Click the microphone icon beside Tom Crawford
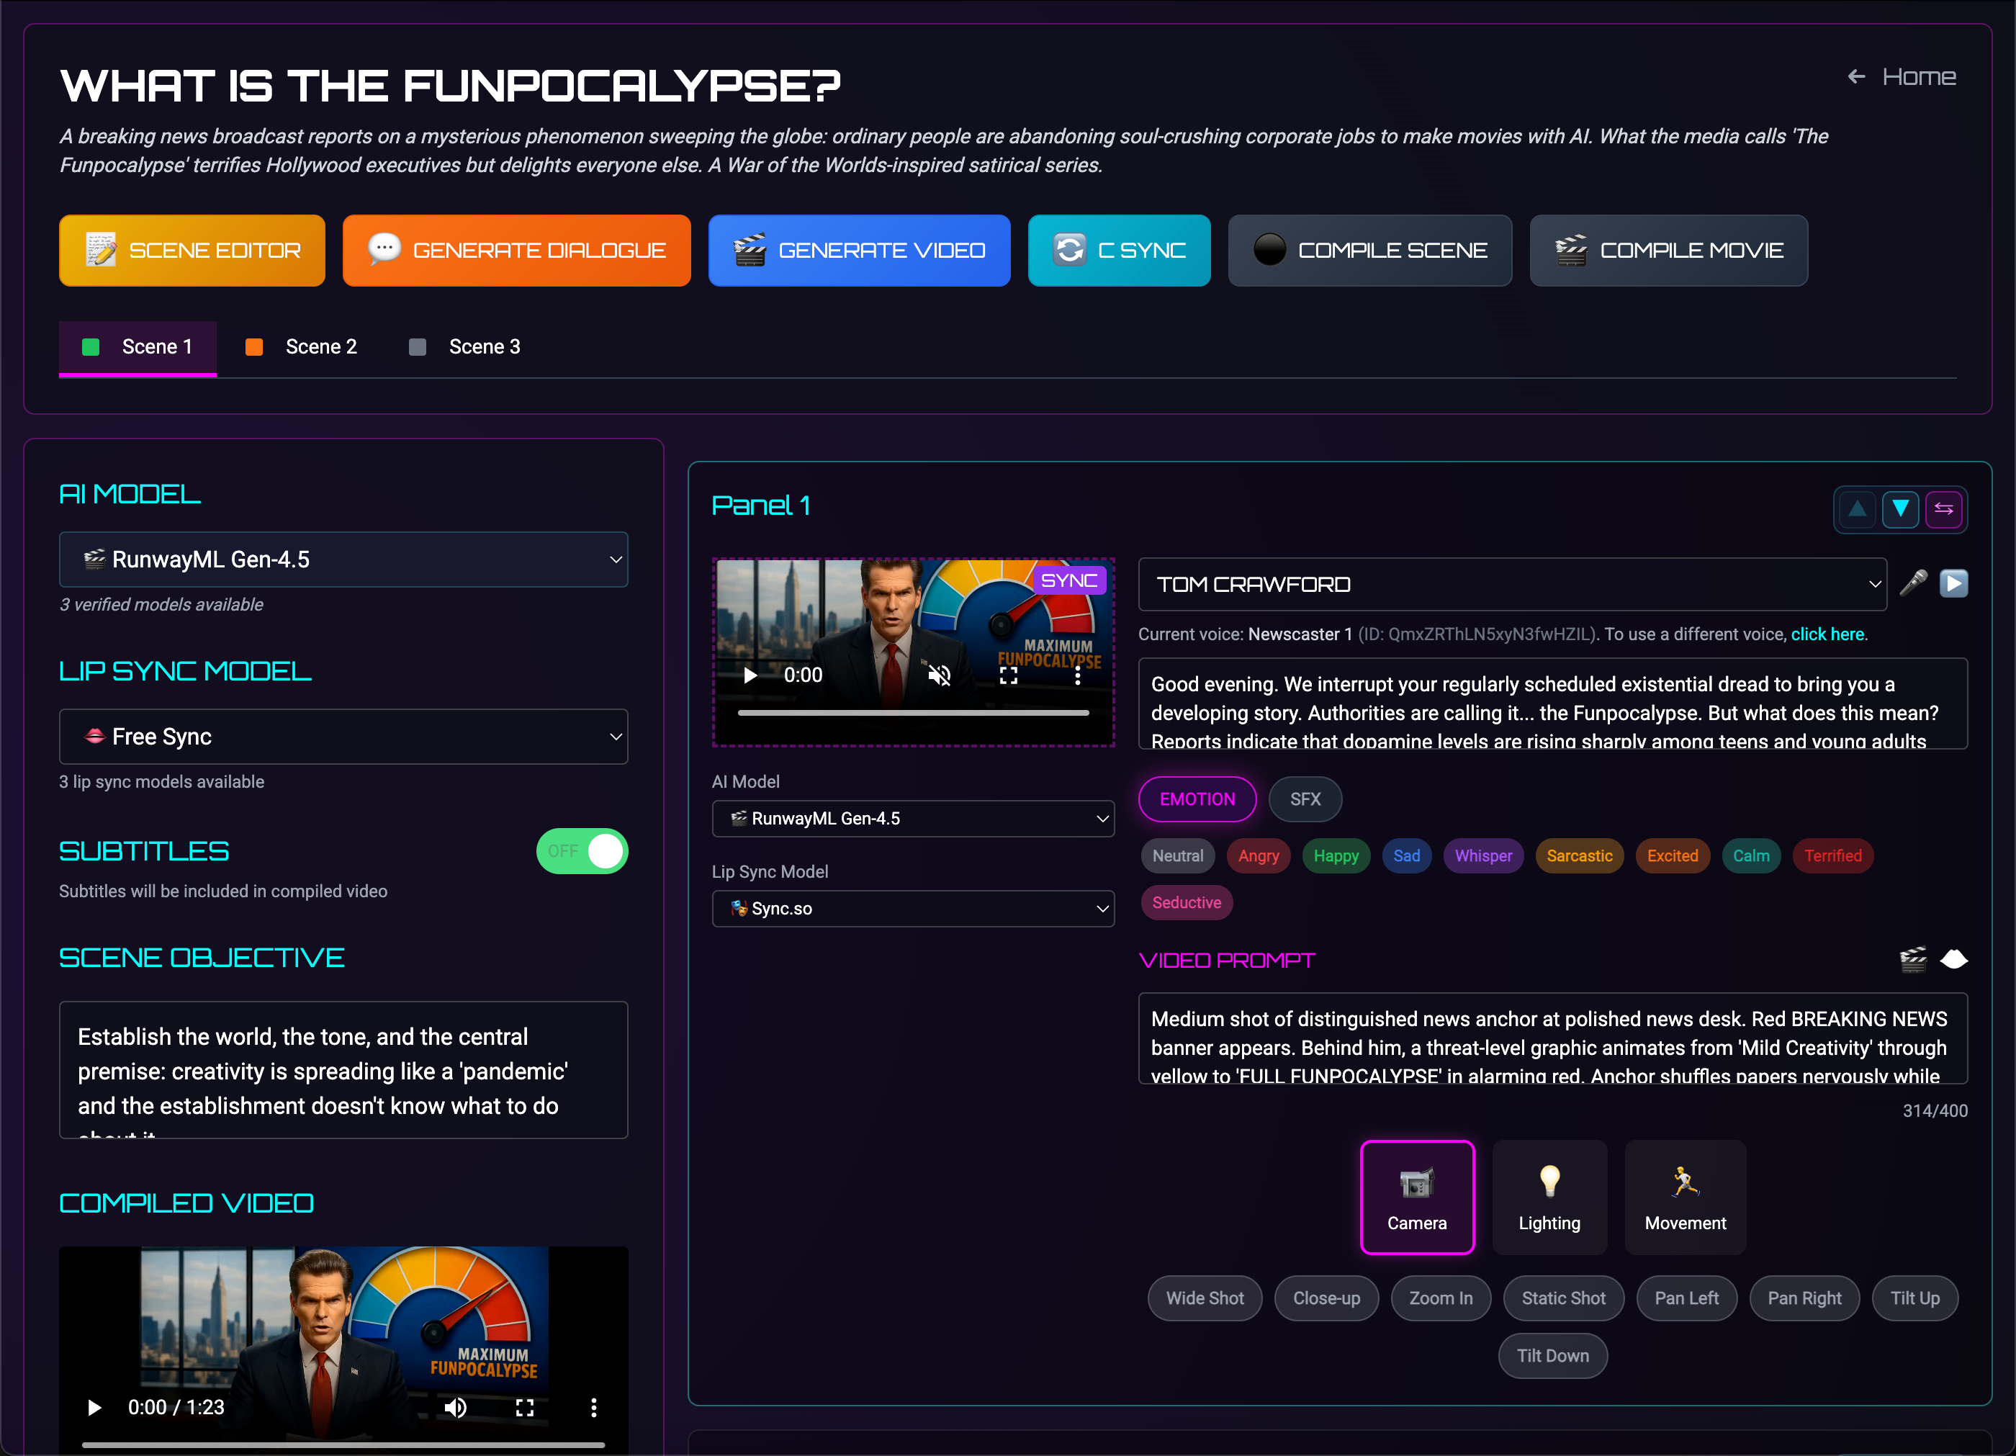Screen dimensions: 2016x1456 pyautogui.click(x=1913, y=583)
